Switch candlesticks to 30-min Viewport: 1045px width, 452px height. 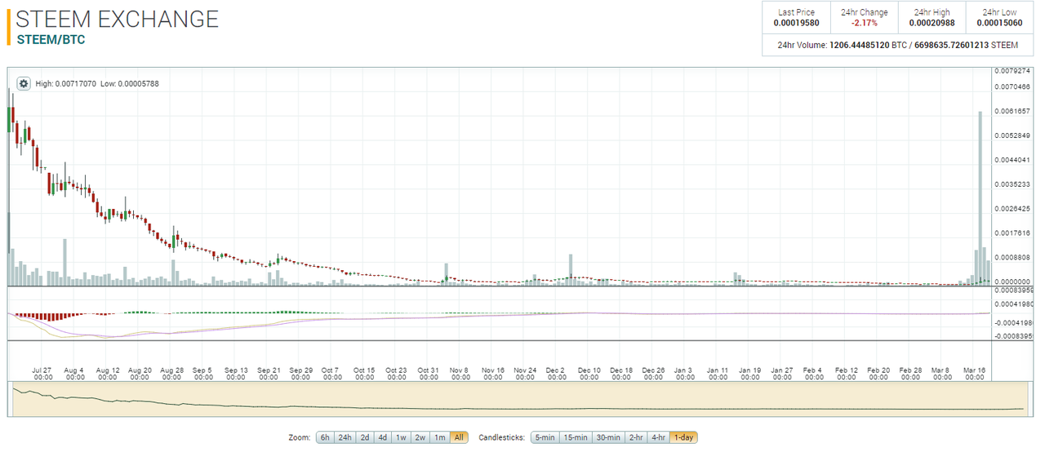click(x=609, y=437)
